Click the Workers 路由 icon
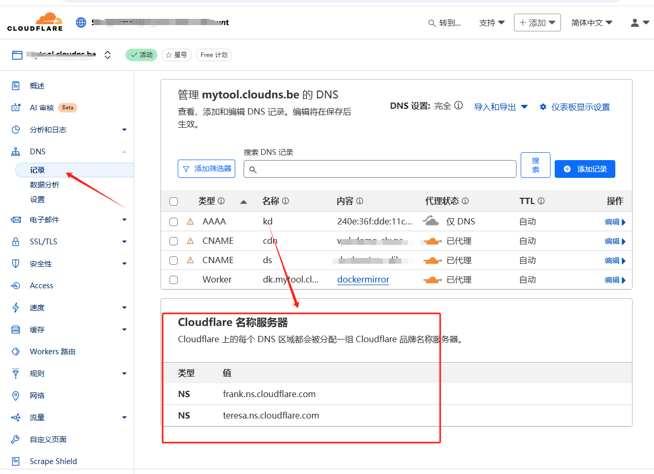This screenshot has height=474, width=654. coord(16,352)
